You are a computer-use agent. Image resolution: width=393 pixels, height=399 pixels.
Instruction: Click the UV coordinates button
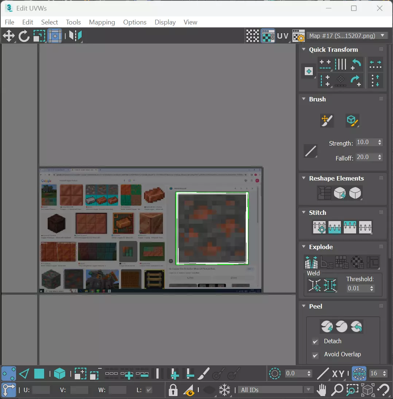[283, 36]
